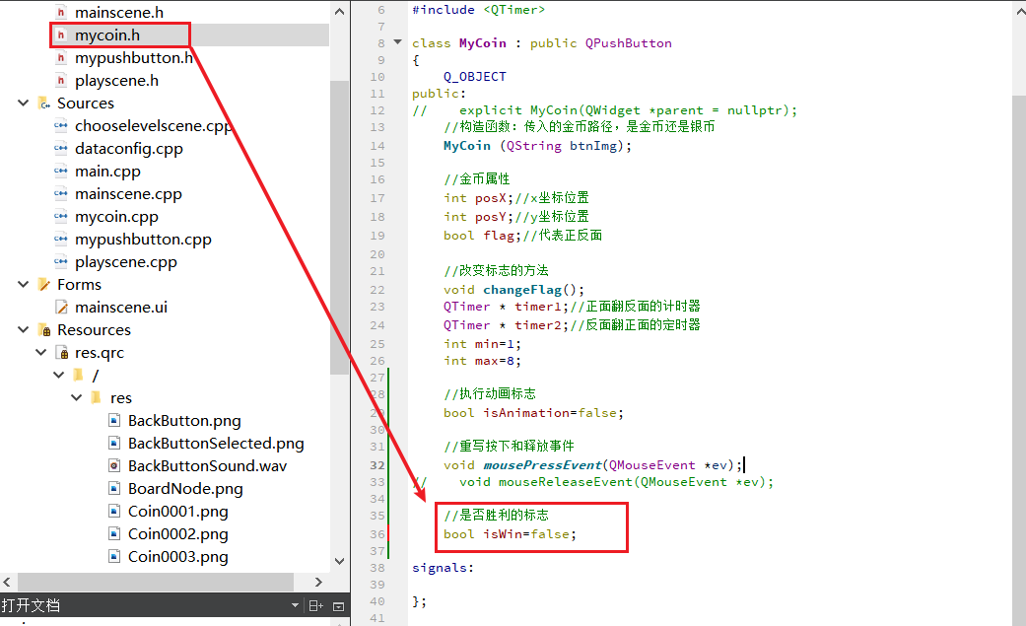Click the mycoin.h header file icon
This screenshot has width=1026, height=626.
[61, 35]
